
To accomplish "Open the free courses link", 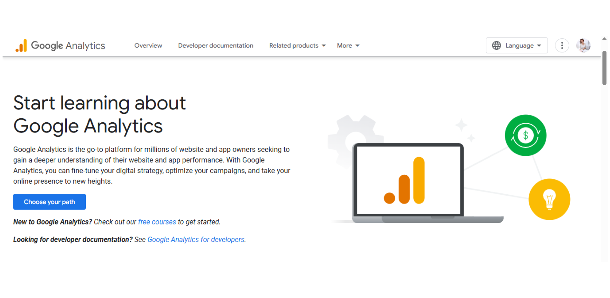I will click(157, 222).
